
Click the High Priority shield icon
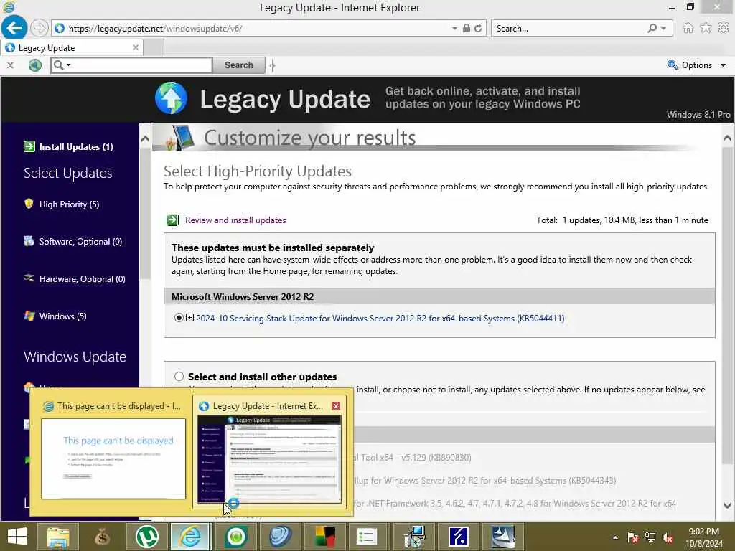(x=29, y=204)
